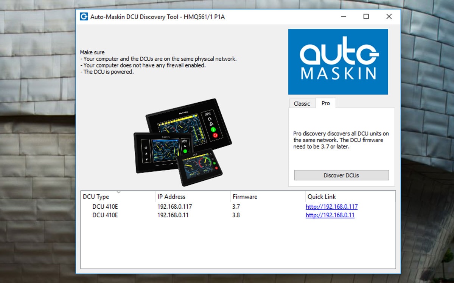This screenshot has height=283, width=454.
Task: Close the DCU Discovery Tool window
Action: 389,17
